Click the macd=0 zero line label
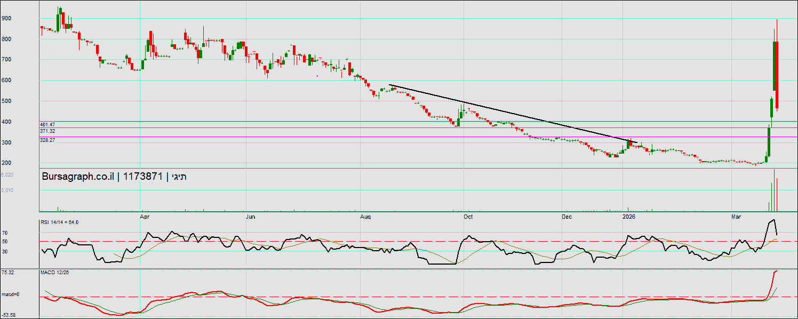The height and width of the screenshot is (319, 798). (10, 294)
